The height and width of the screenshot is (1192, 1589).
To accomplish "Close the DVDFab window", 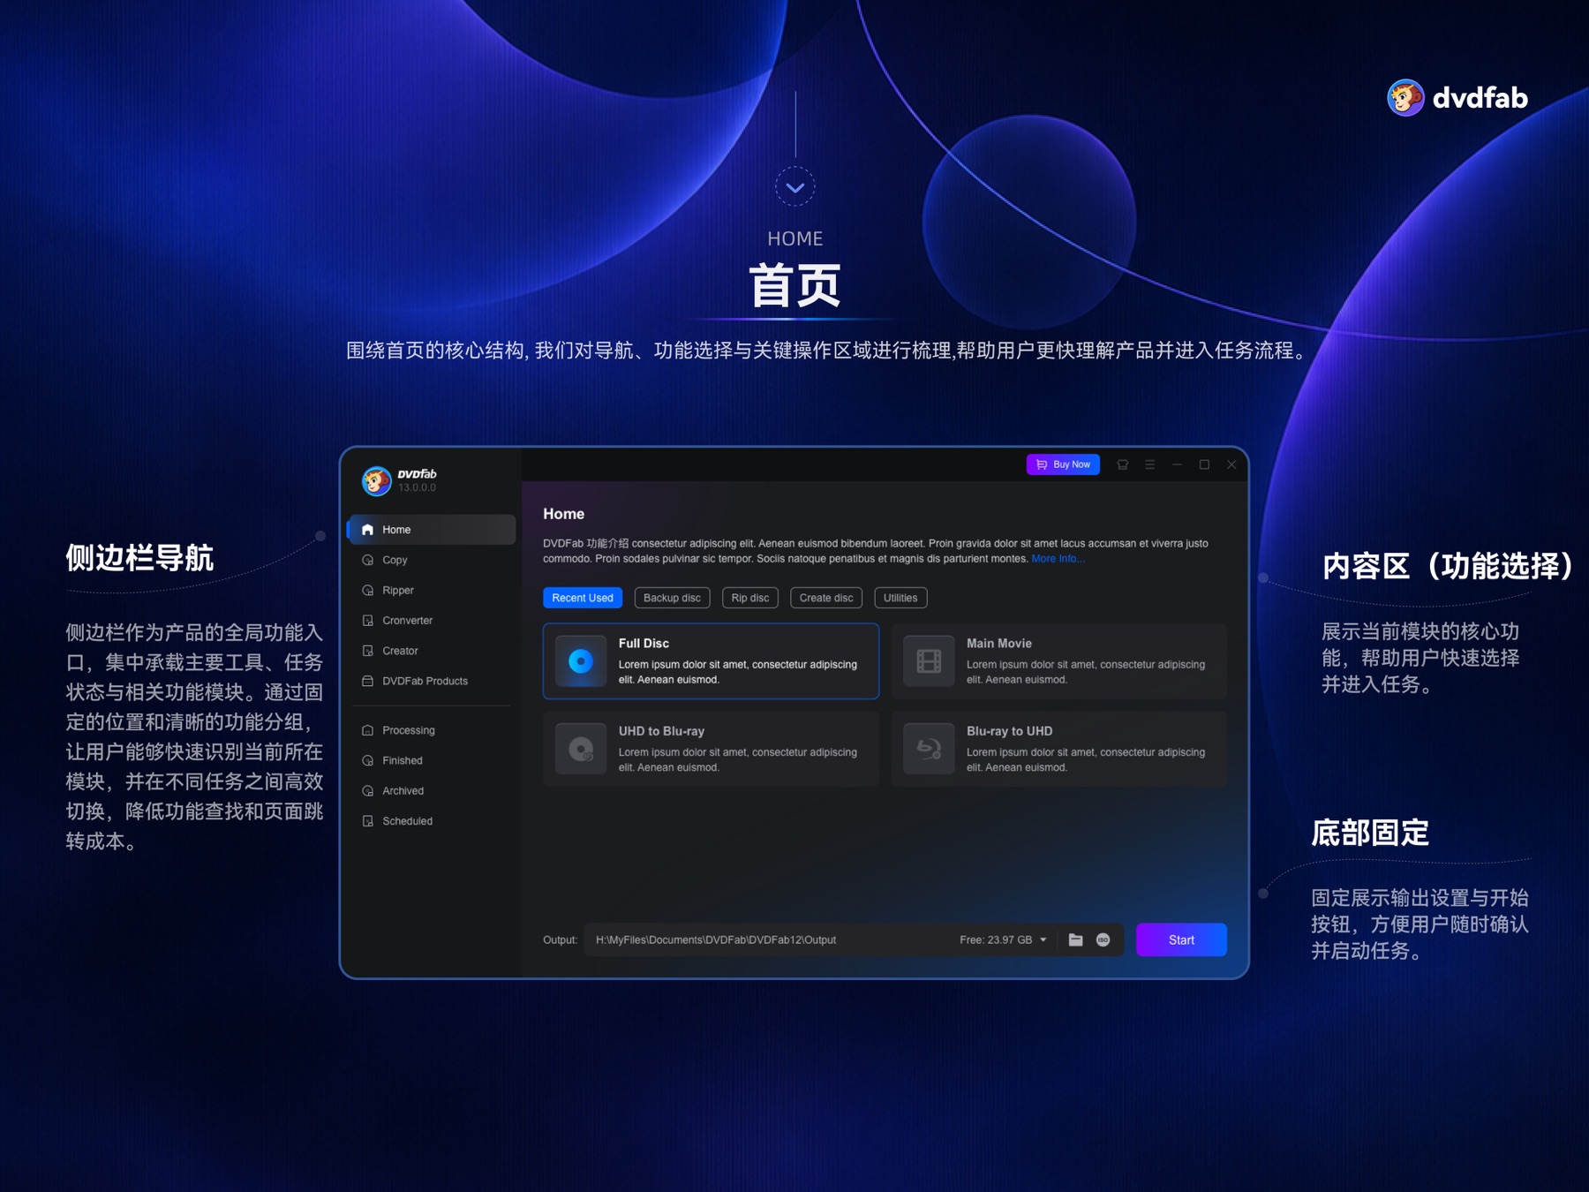I will pos(1231,464).
